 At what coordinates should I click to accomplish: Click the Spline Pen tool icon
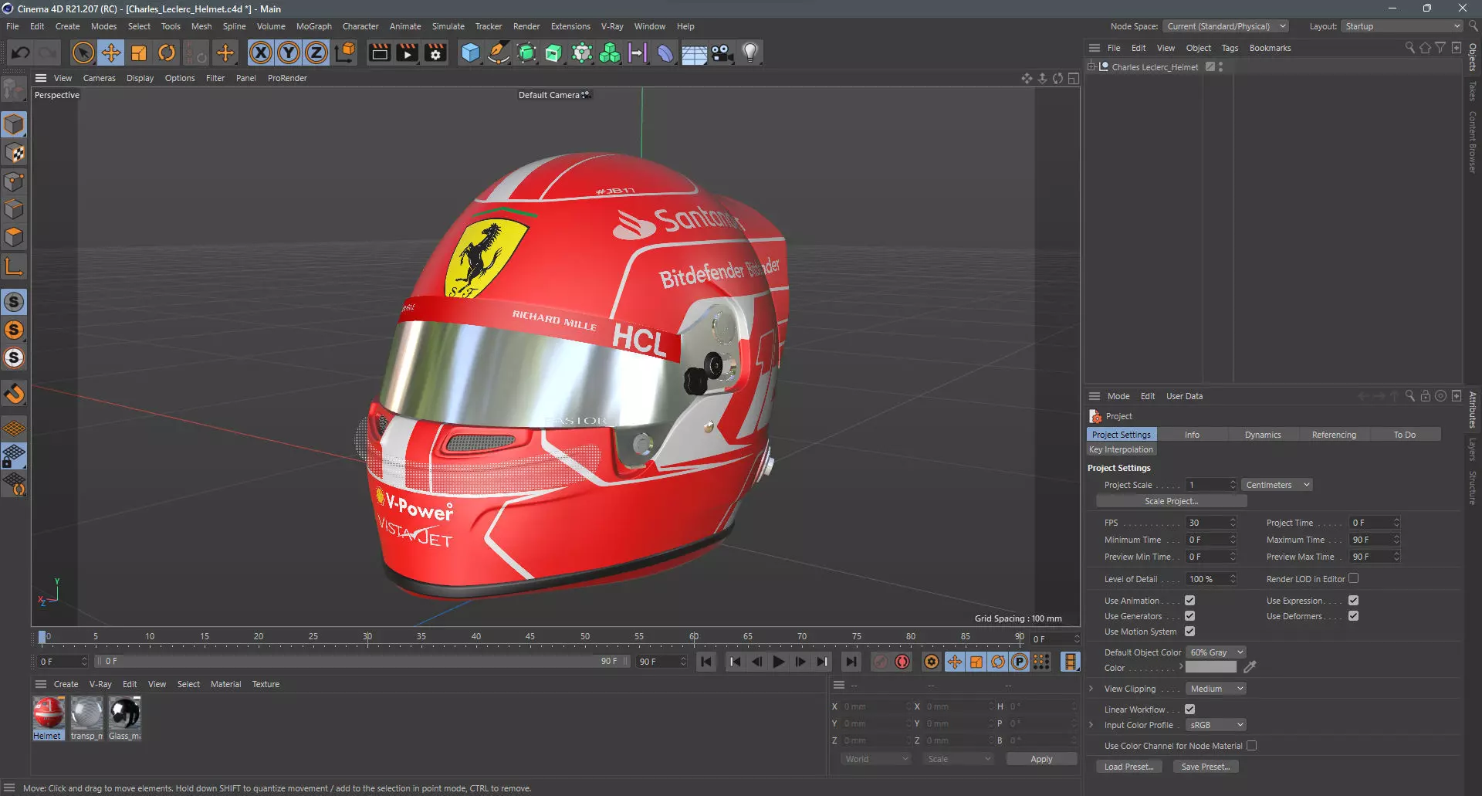tap(499, 53)
